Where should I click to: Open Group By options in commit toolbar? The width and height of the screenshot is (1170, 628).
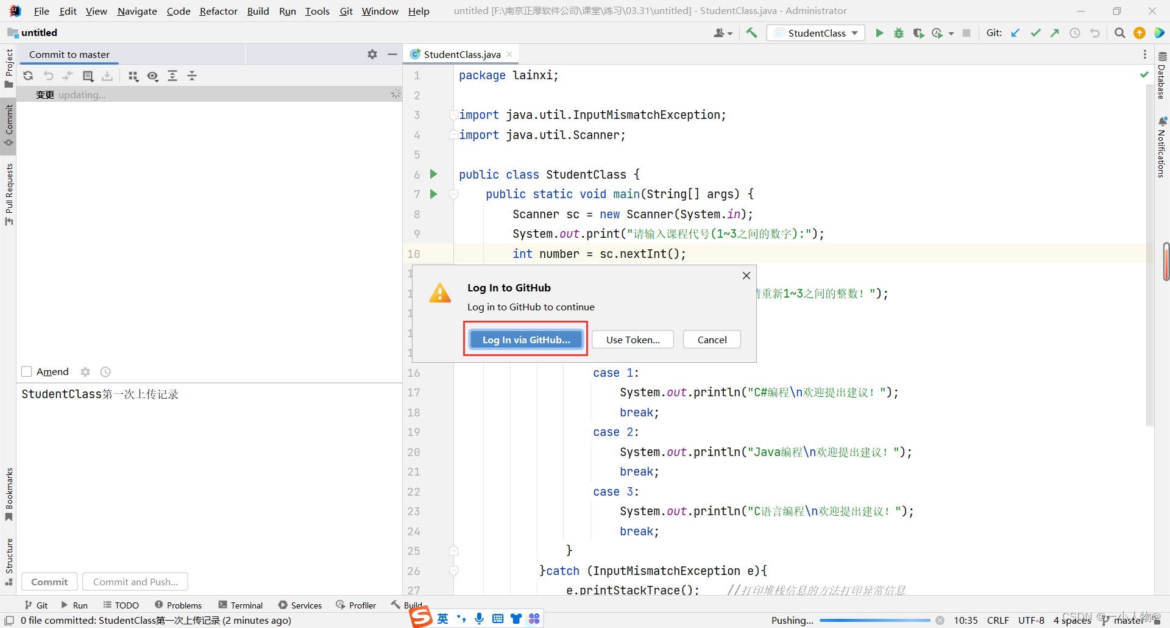click(133, 76)
